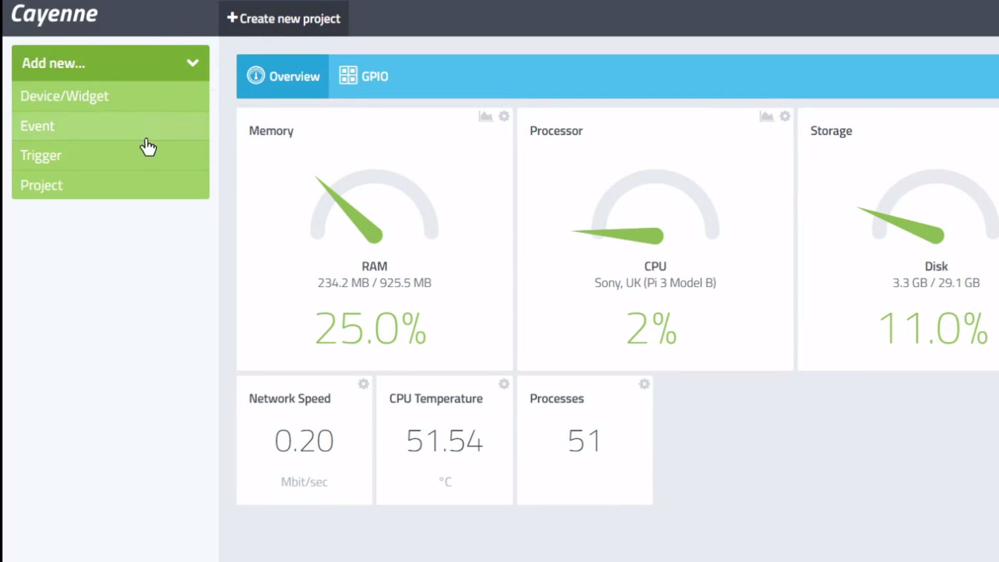Click the Cayenne logo

54,14
